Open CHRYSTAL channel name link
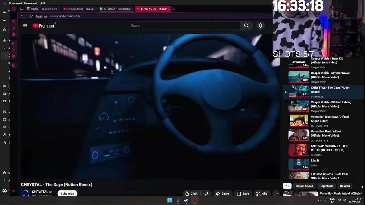 (x=40, y=192)
